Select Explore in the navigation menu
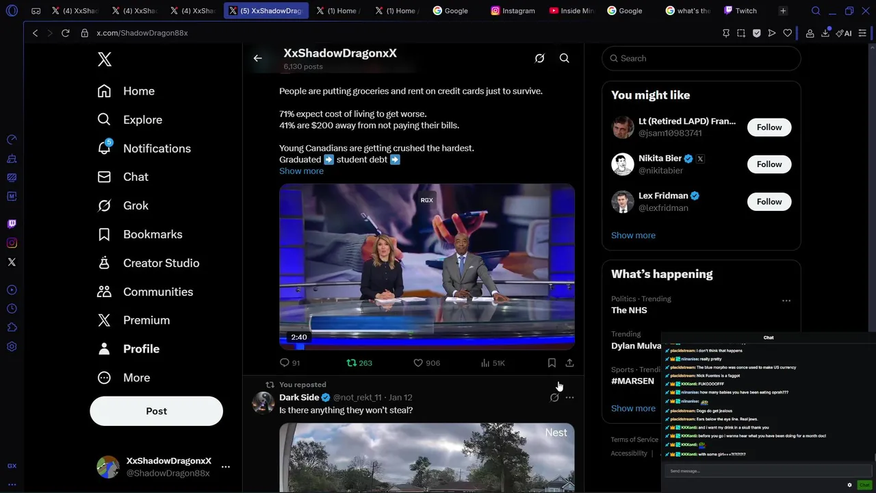The height and width of the screenshot is (493, 876). [129, 120]
